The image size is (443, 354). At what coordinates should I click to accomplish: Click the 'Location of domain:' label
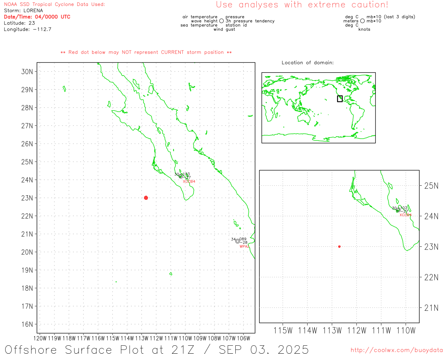click(x=308, y=63)
